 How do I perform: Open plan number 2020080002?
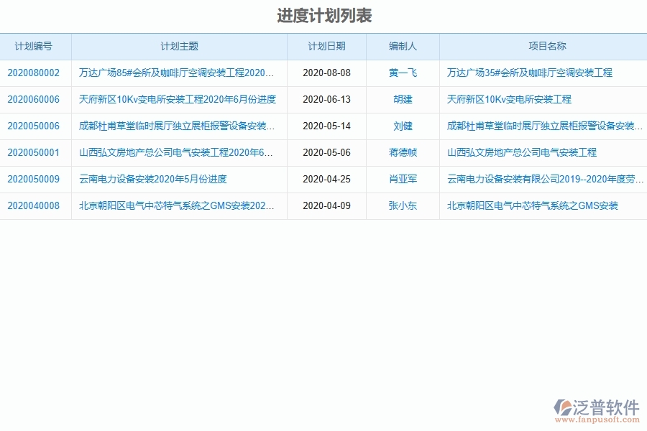pos(36,73)
